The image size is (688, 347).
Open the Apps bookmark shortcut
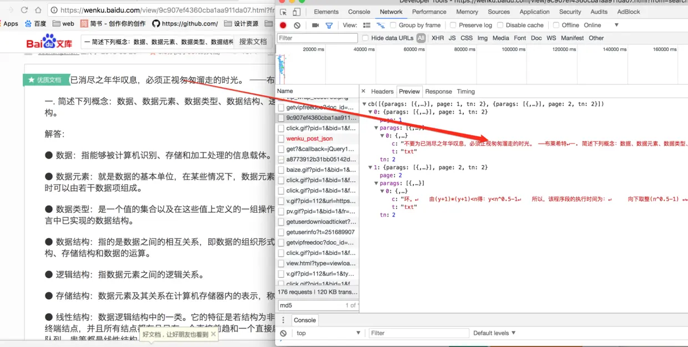point(9,24)
